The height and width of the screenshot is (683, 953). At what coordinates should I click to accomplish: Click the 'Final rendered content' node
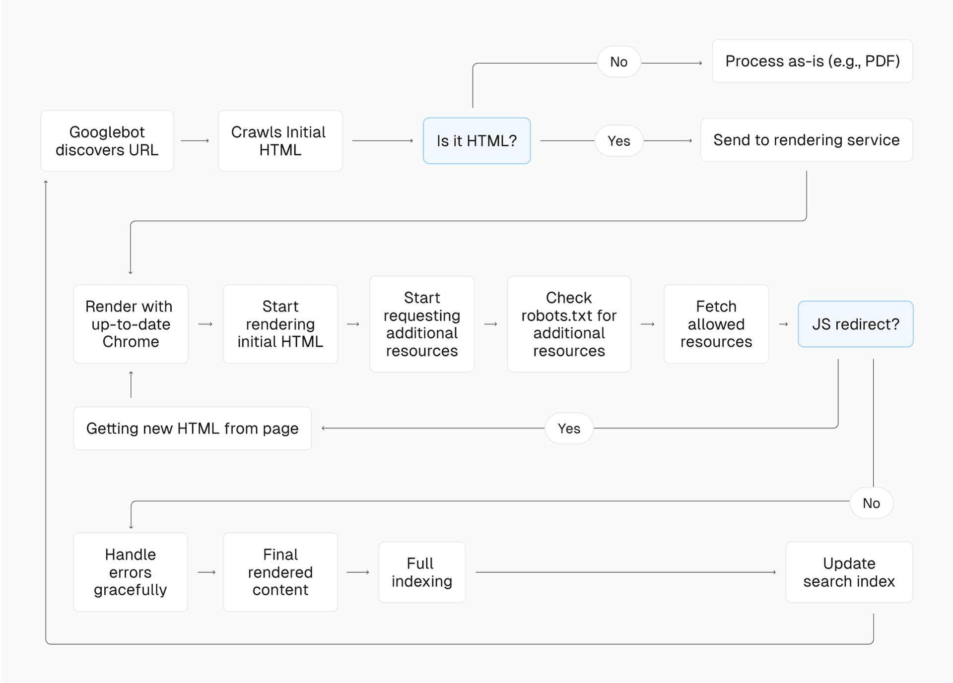280,572
